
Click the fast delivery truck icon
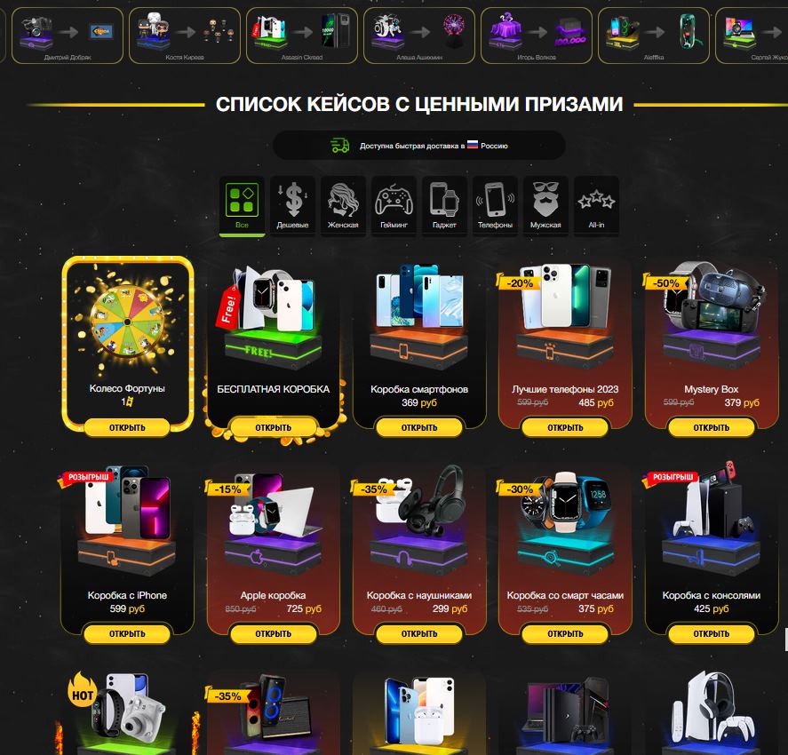pyautogui.click(x=339, y=145)
